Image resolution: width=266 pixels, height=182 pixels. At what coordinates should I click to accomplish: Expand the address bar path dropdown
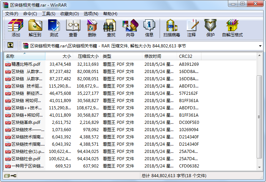coord(260,46)
